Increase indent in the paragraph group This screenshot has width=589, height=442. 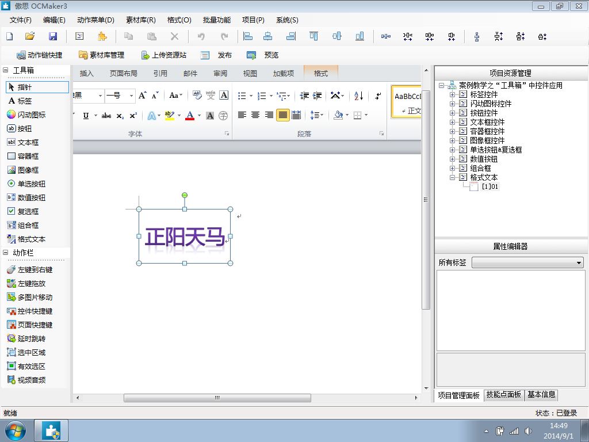(x=318, y=96)
